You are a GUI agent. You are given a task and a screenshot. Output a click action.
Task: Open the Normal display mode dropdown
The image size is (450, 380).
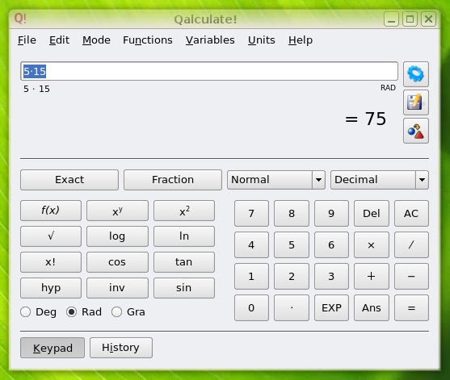(x=276, y=180)
